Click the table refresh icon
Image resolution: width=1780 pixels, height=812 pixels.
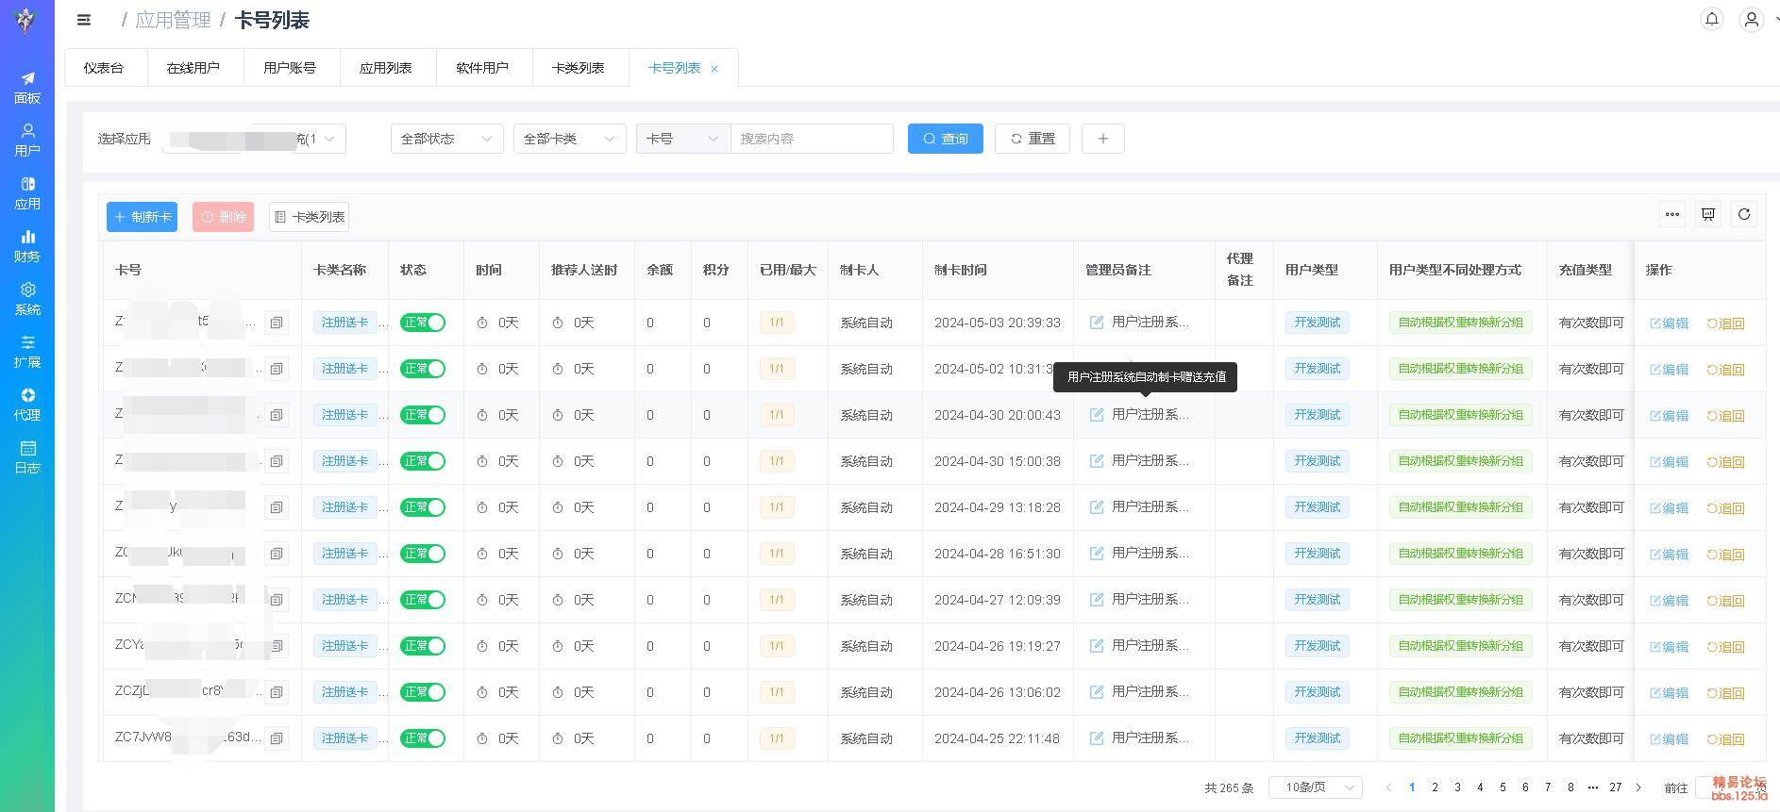pos(1744,215)
